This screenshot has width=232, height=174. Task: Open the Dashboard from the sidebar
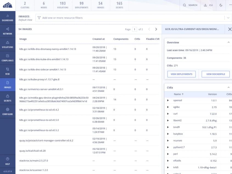(x=7, y=18)
